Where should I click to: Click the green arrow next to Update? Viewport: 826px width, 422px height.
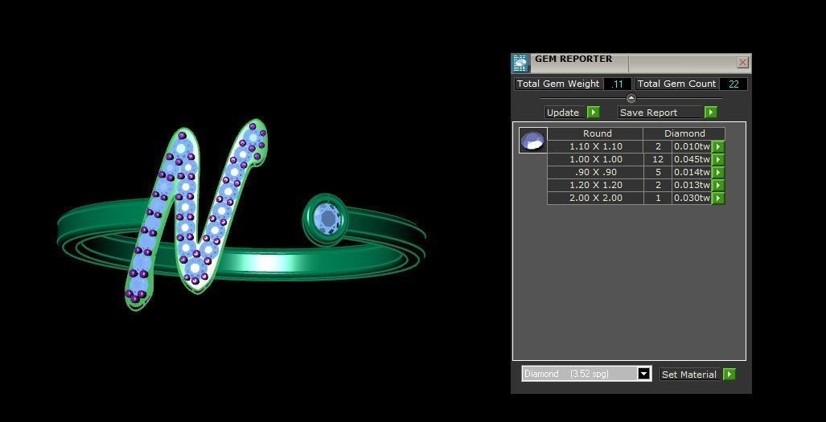594,113
